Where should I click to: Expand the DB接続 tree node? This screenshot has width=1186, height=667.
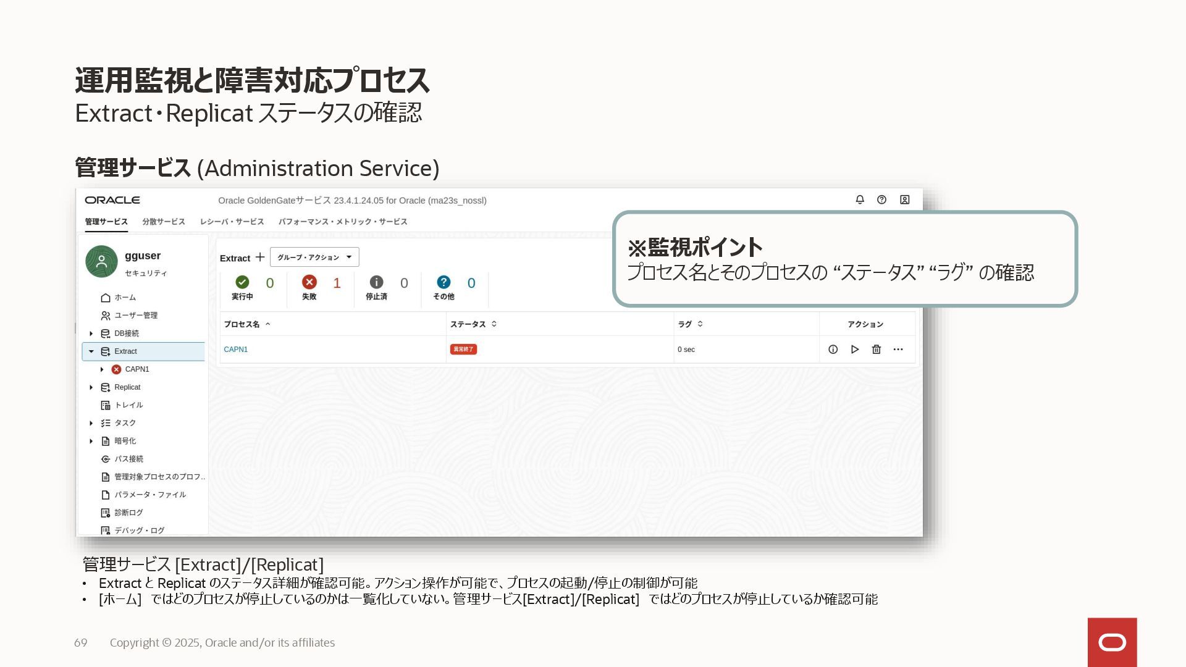click(x=91, y=333)
